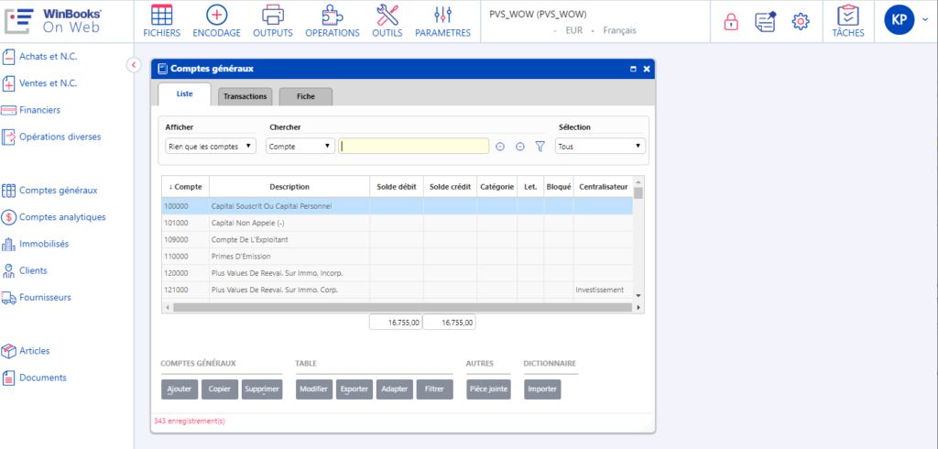The width and height of the screenshot is (938, 449).
Task: Select row 101000 Capital Non Appele
Action: coord(398,223)
